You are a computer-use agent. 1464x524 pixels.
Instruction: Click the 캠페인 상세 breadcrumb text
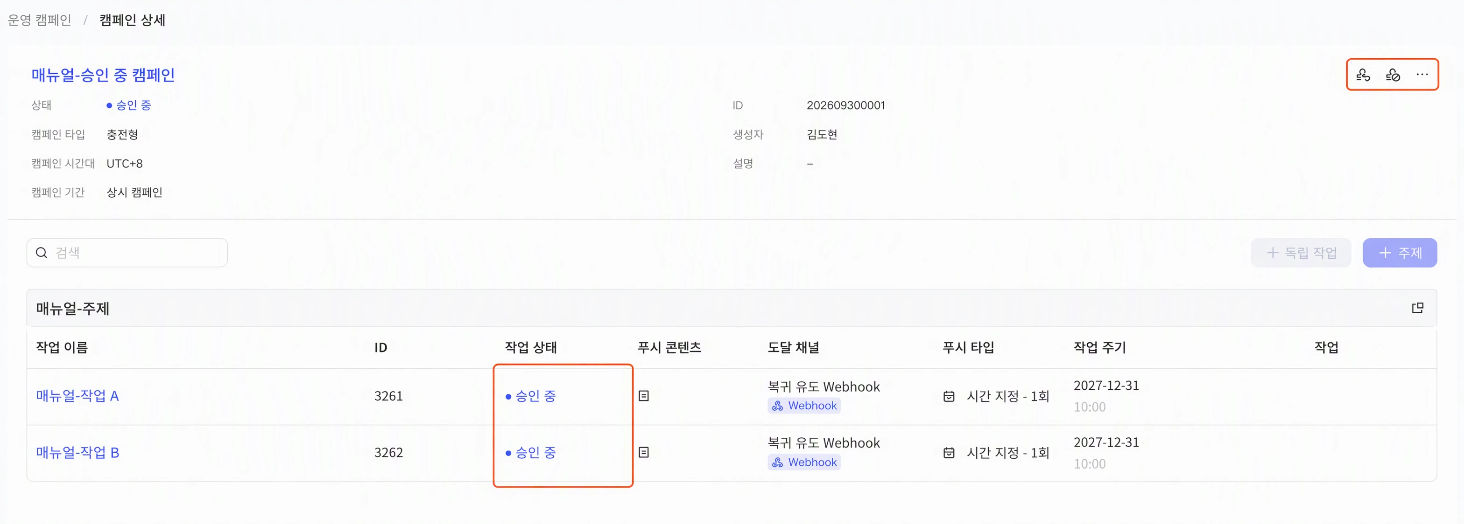point(133,20)
